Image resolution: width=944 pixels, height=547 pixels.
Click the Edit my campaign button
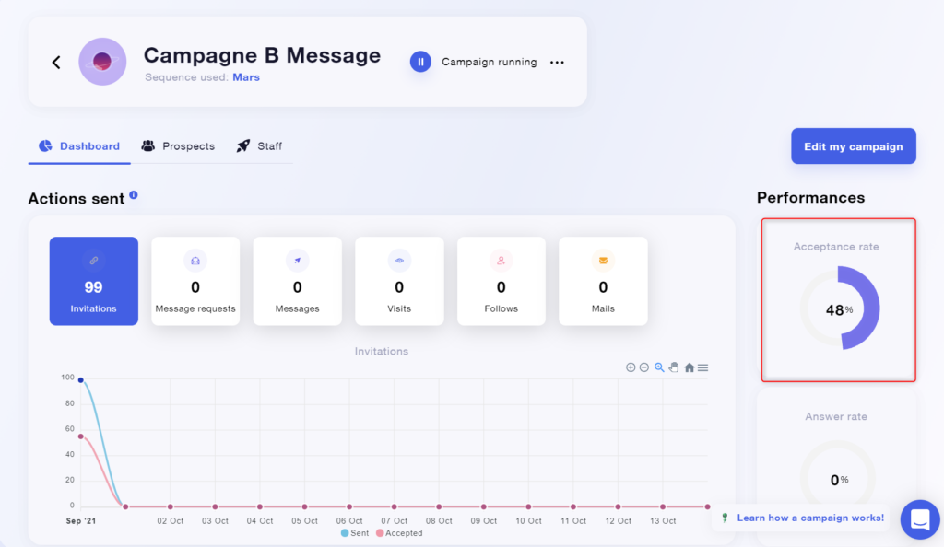(853, 145)
